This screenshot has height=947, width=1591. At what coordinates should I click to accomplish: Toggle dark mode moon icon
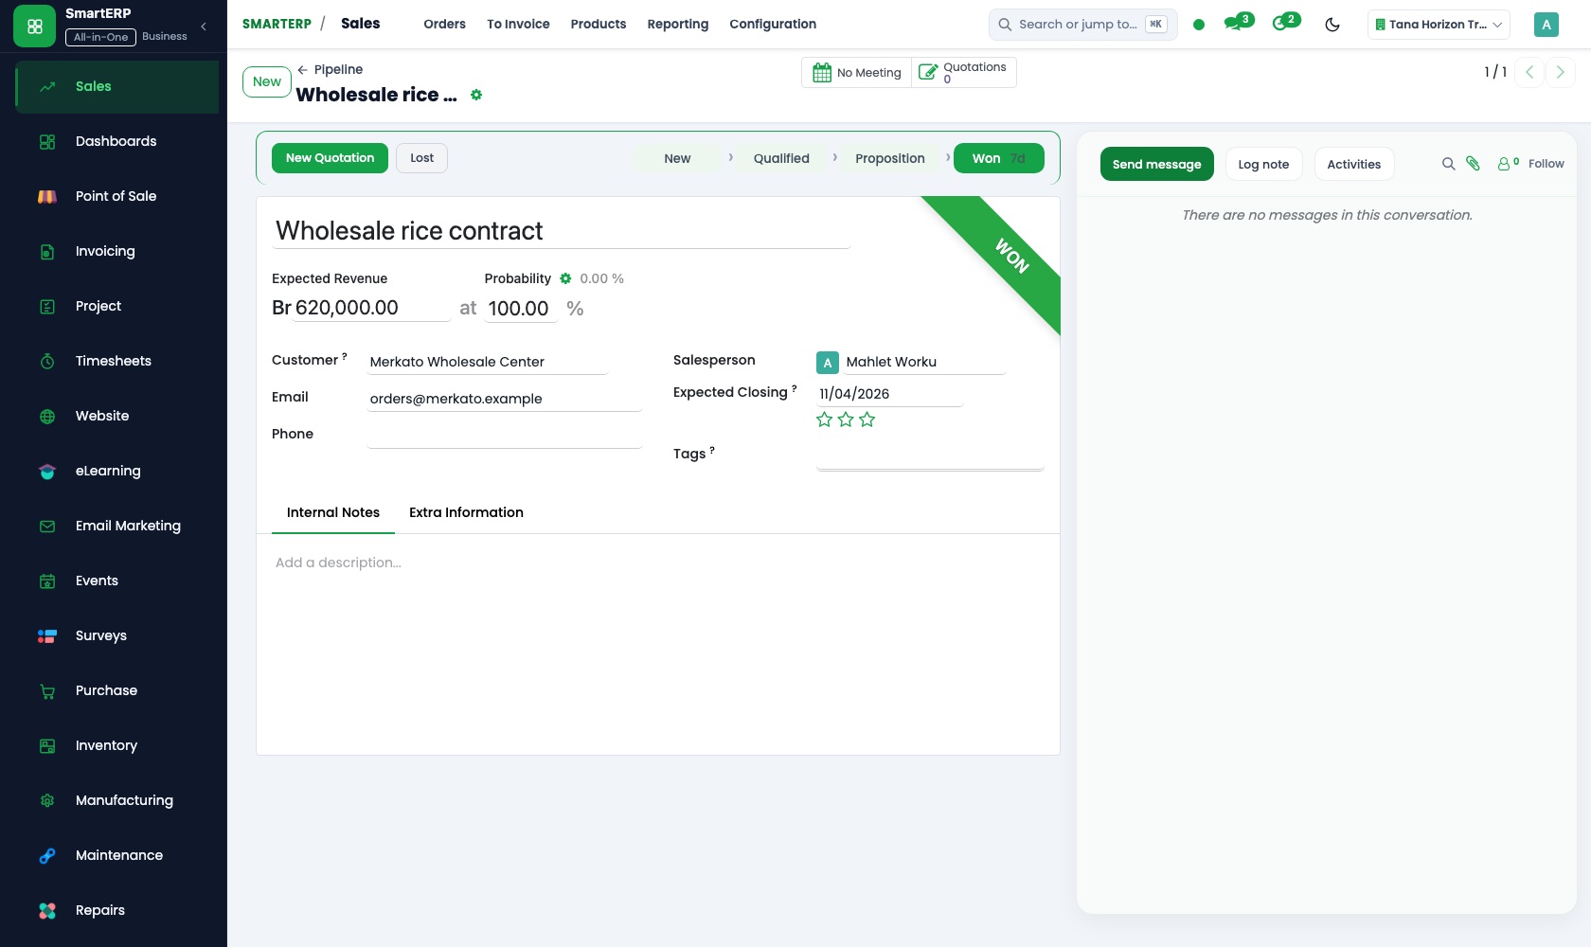click(x=1332, y=25)
